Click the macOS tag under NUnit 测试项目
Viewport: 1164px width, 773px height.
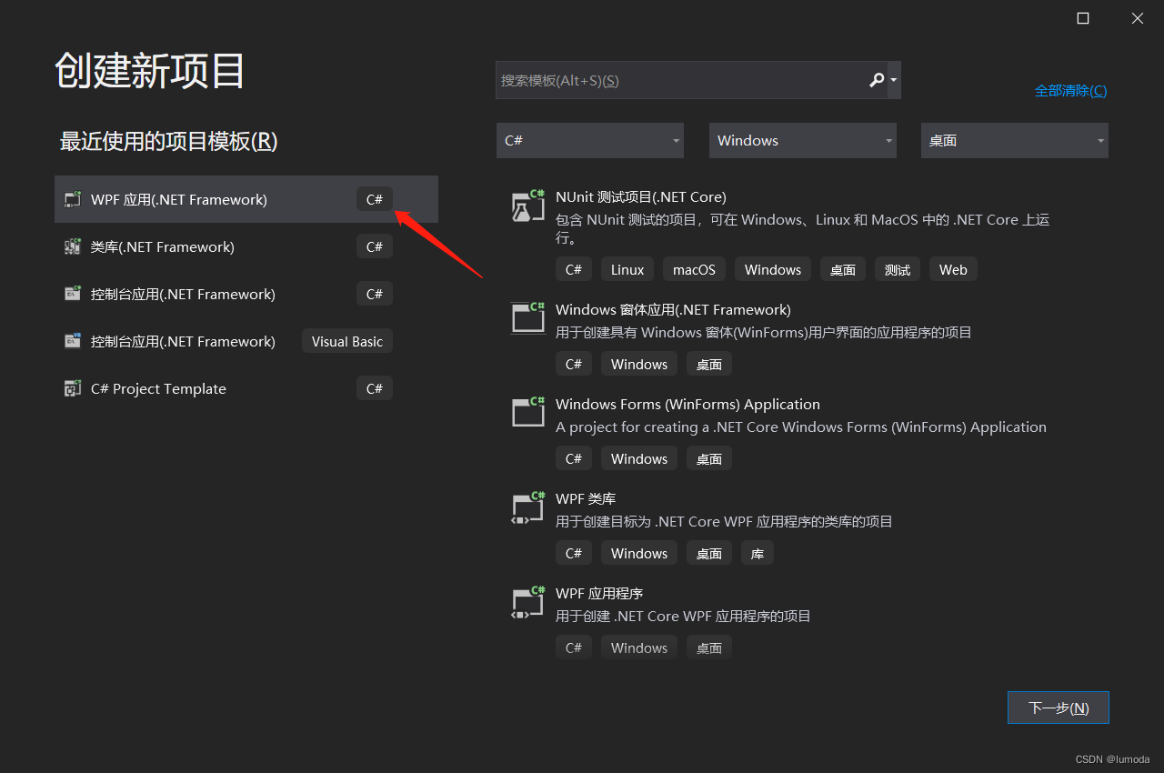(x=693, y=268)
